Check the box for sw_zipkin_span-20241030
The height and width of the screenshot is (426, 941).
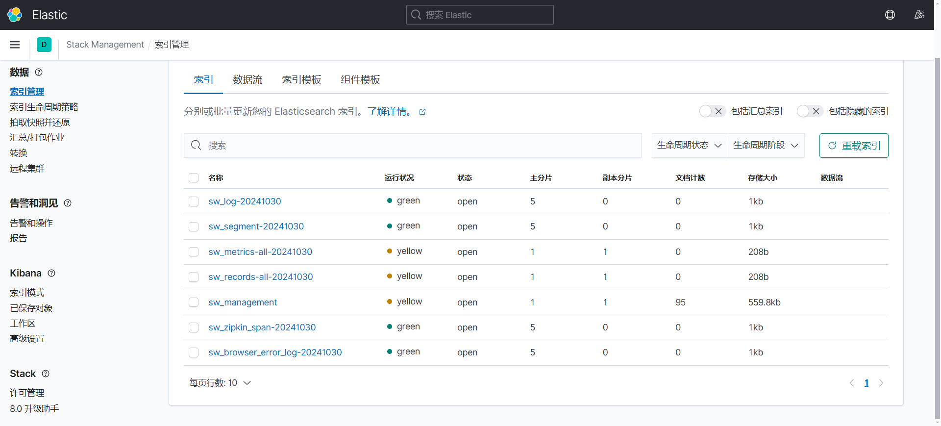pyautogui.click(x=194, y=327)
